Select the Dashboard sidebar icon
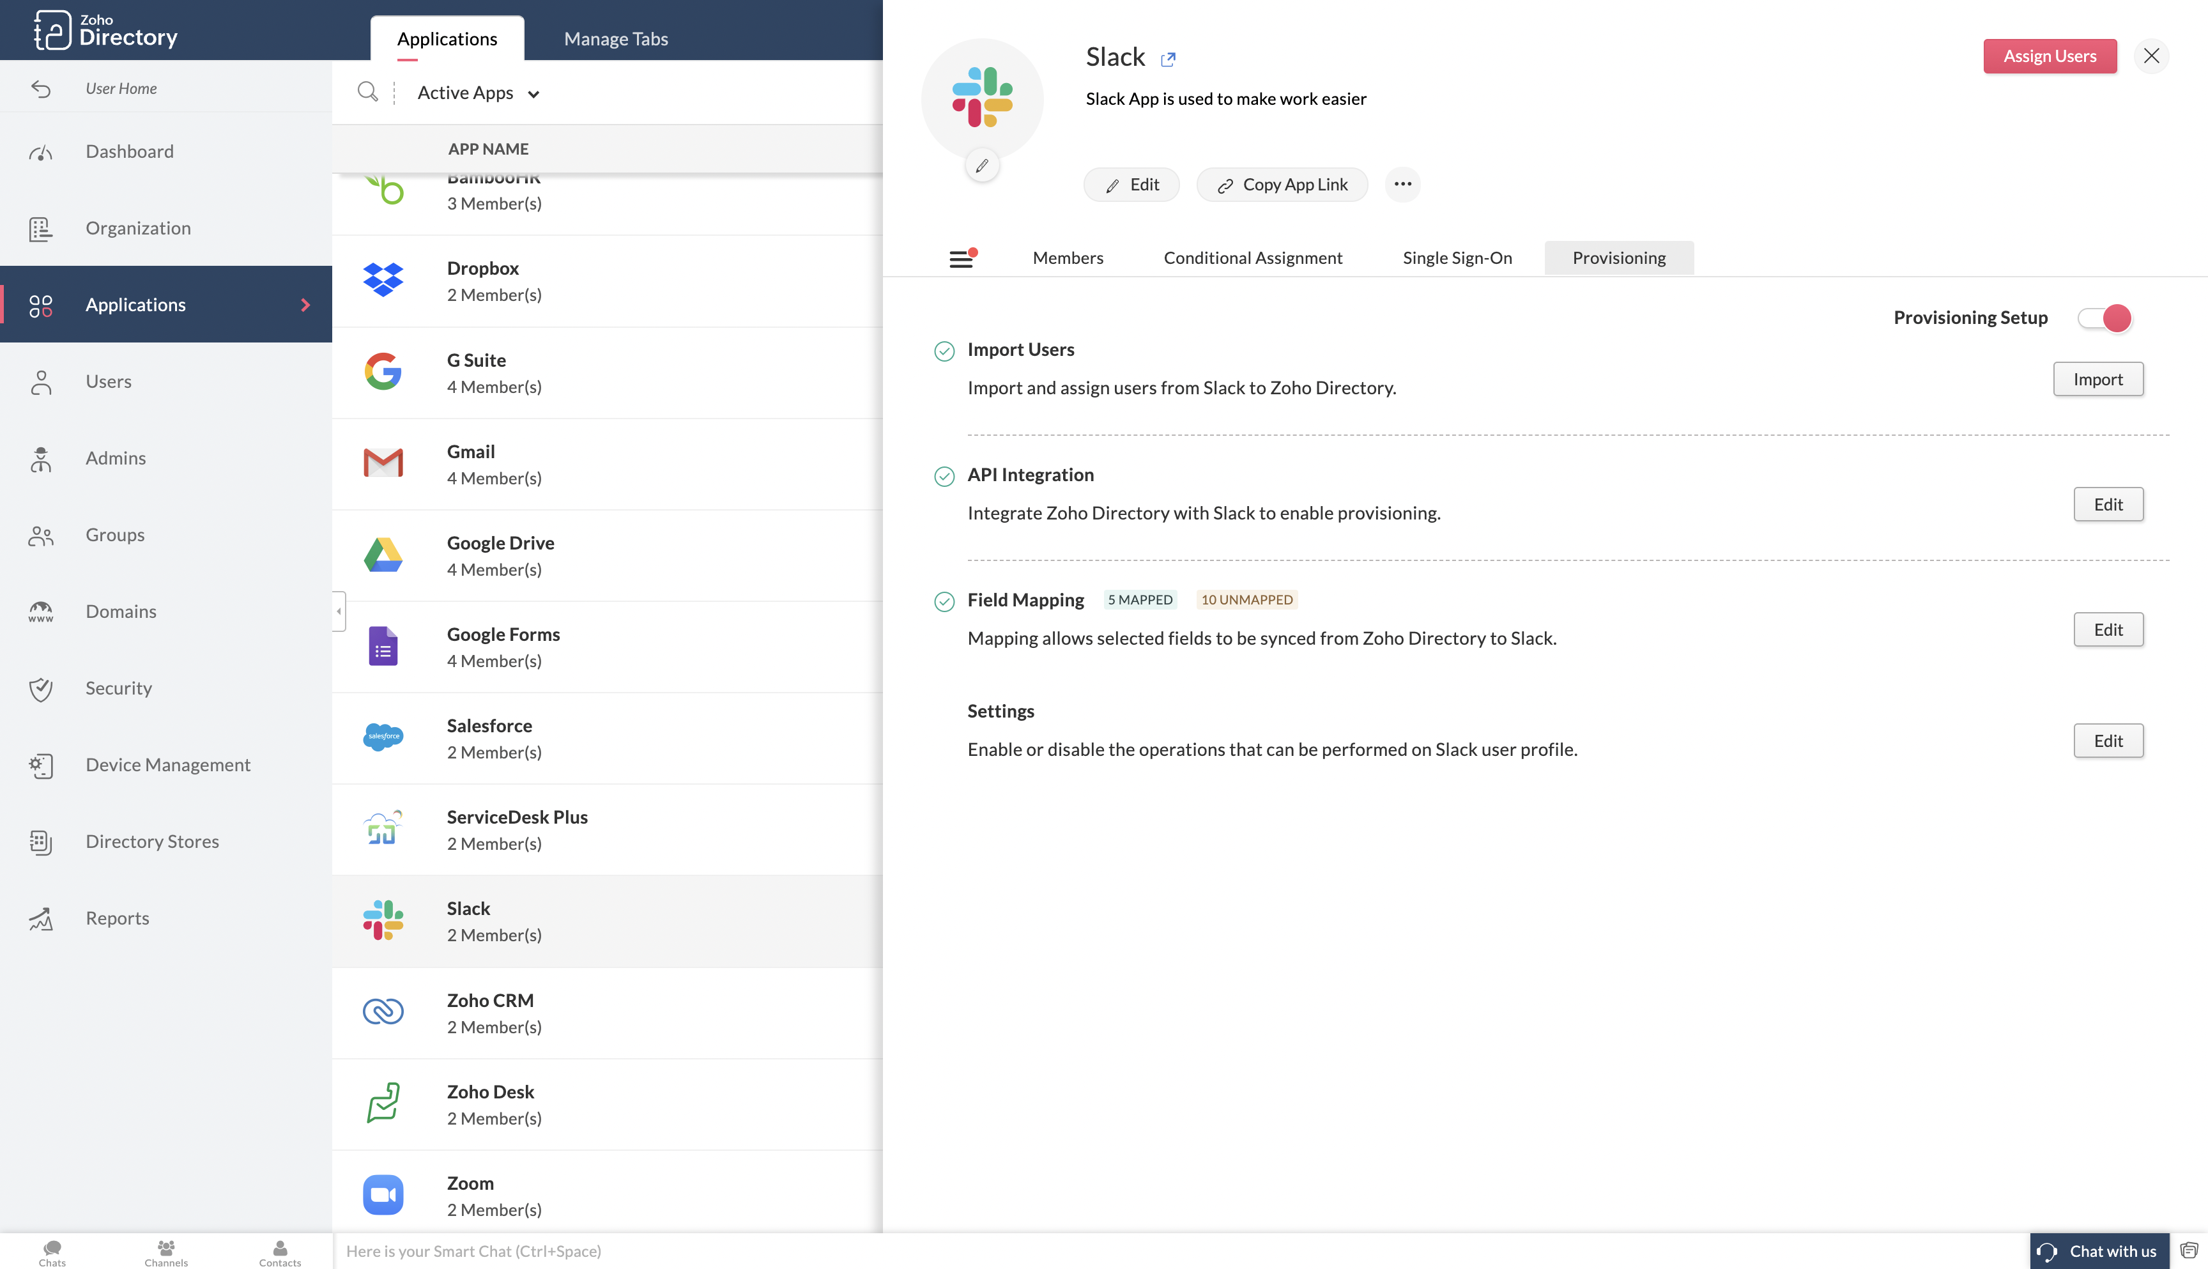The height and width of the screenshot is (1269, 2208). click(41, 151)
